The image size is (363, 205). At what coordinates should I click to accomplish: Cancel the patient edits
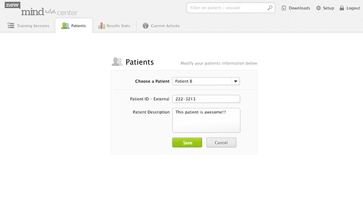pos(222,143)
